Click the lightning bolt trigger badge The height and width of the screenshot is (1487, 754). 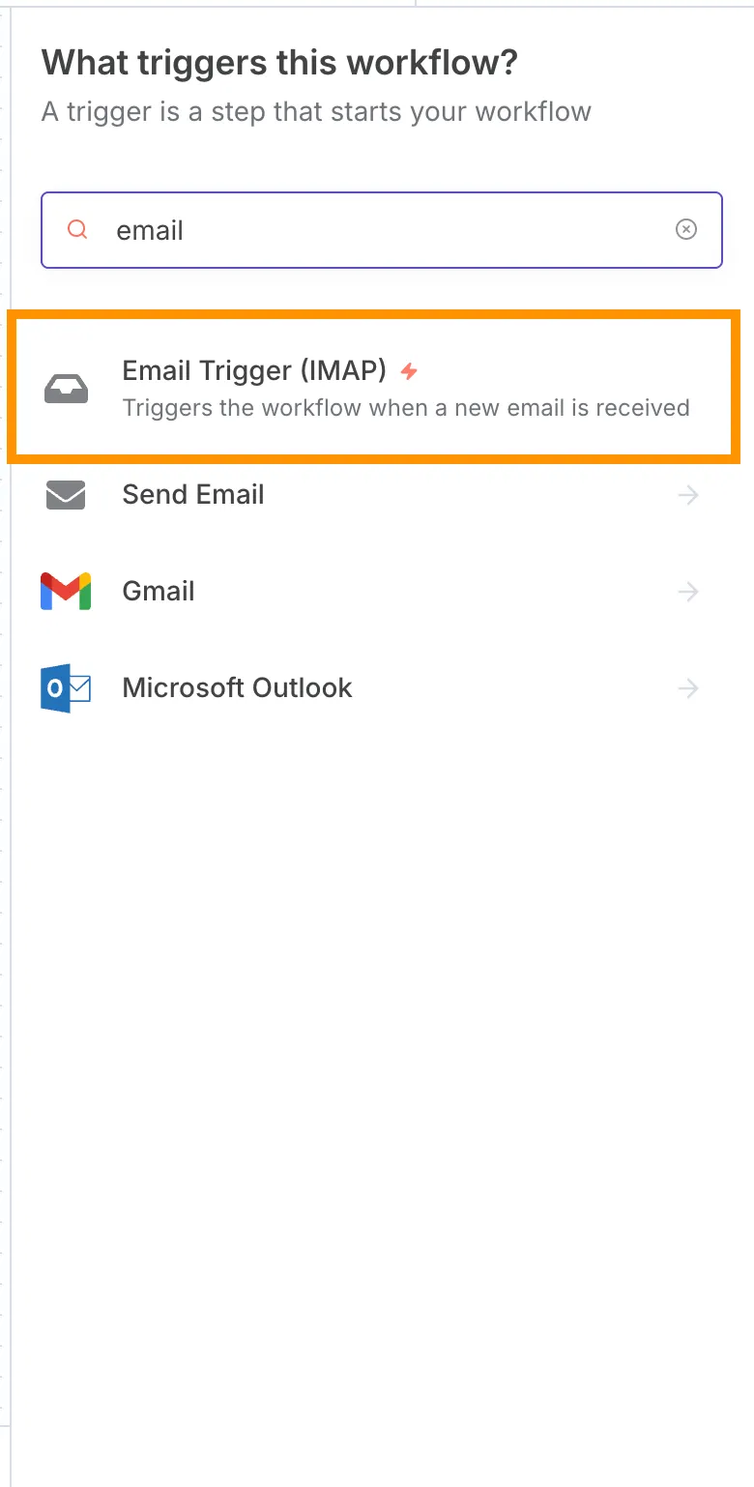pyautogui.click(x=409, y=371)
